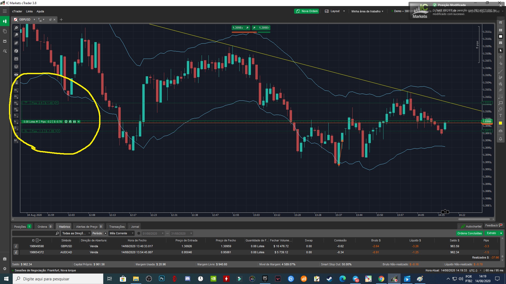Switch to the Posições tab

pos(20,227)
